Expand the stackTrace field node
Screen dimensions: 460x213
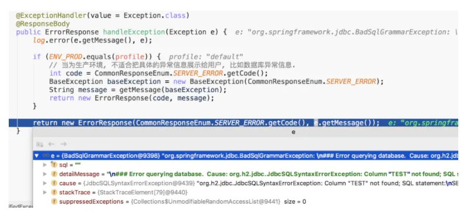click(x=45, y=193)
